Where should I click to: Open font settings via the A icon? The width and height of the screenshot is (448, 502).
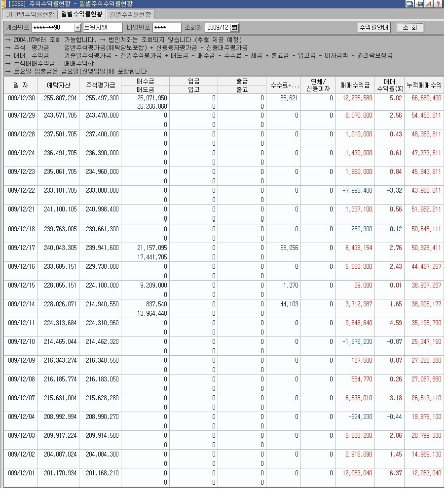click(429, 4)
